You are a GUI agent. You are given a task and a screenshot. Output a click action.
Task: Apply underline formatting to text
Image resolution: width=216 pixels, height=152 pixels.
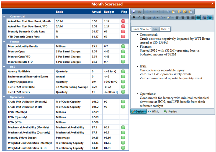click(144, 17)
